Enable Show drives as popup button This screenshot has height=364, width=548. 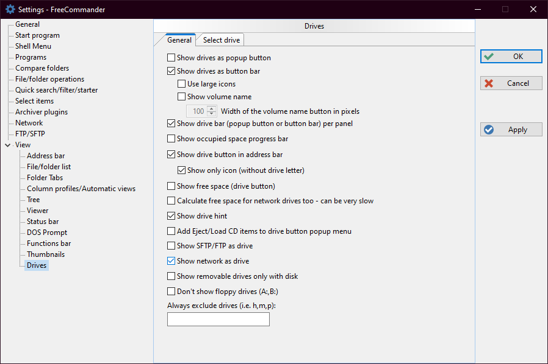171,58
